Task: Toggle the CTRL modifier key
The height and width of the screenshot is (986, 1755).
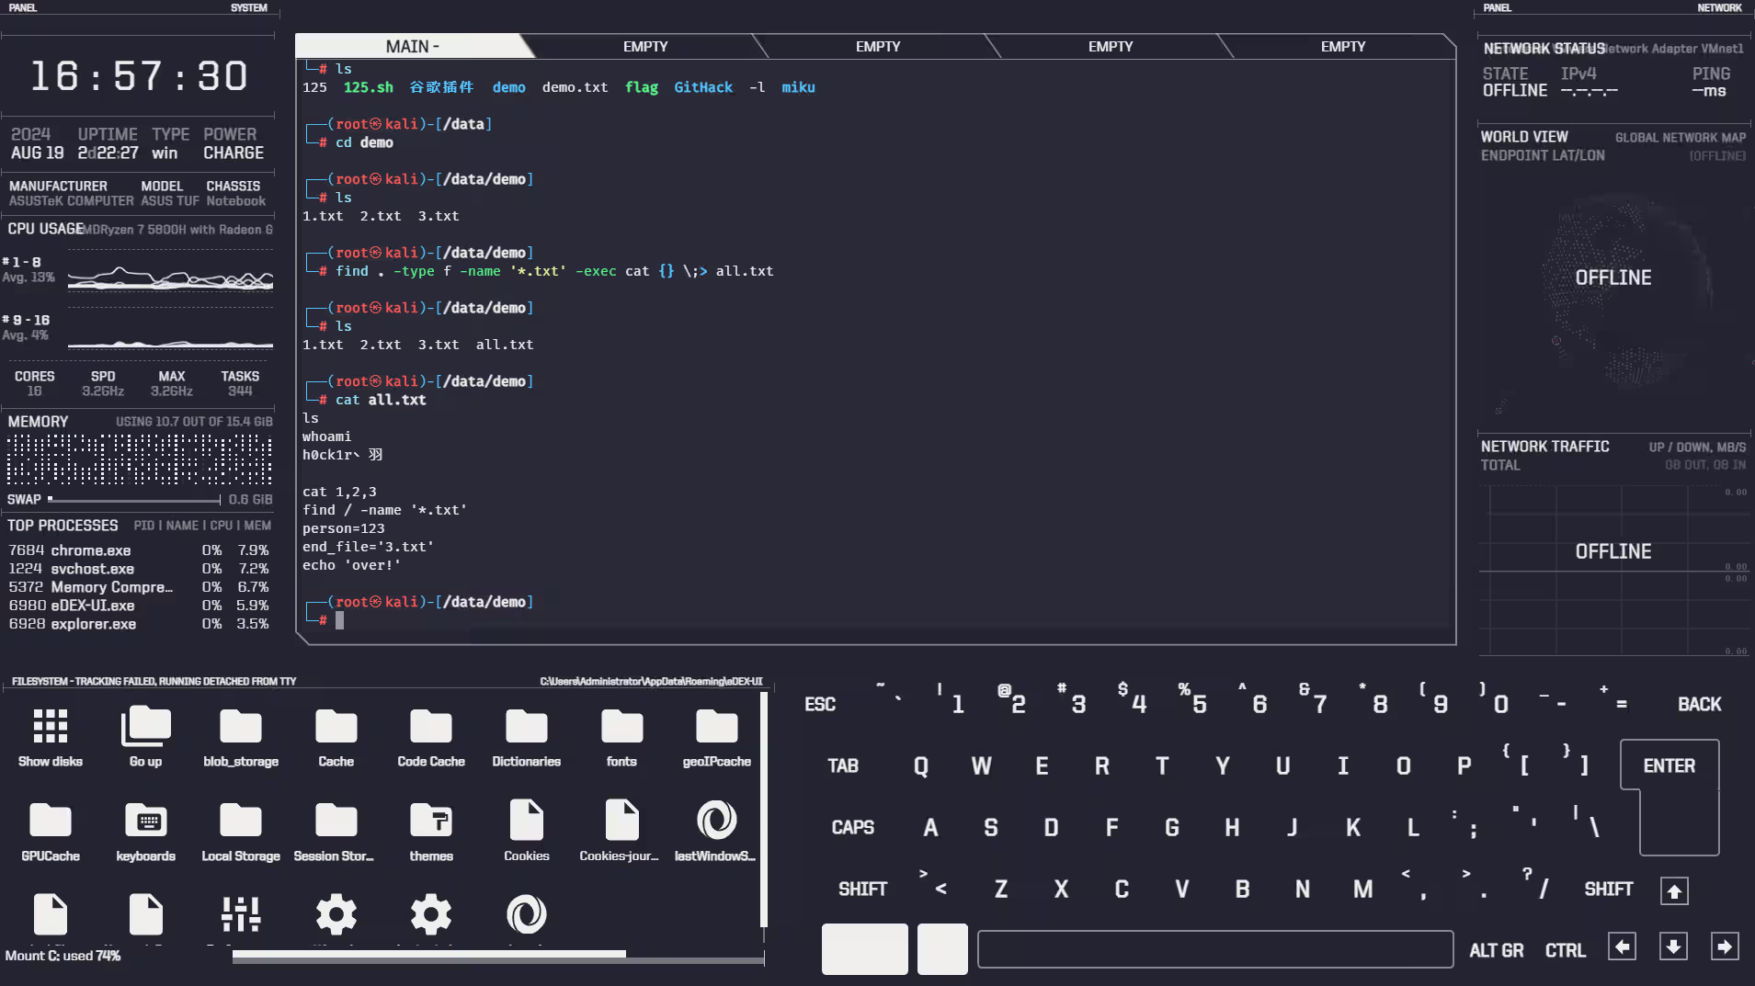Action: 1565,951
